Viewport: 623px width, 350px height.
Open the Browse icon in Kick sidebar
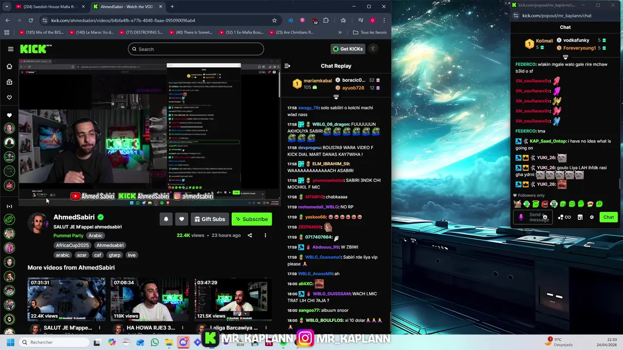tap(9, 82)
